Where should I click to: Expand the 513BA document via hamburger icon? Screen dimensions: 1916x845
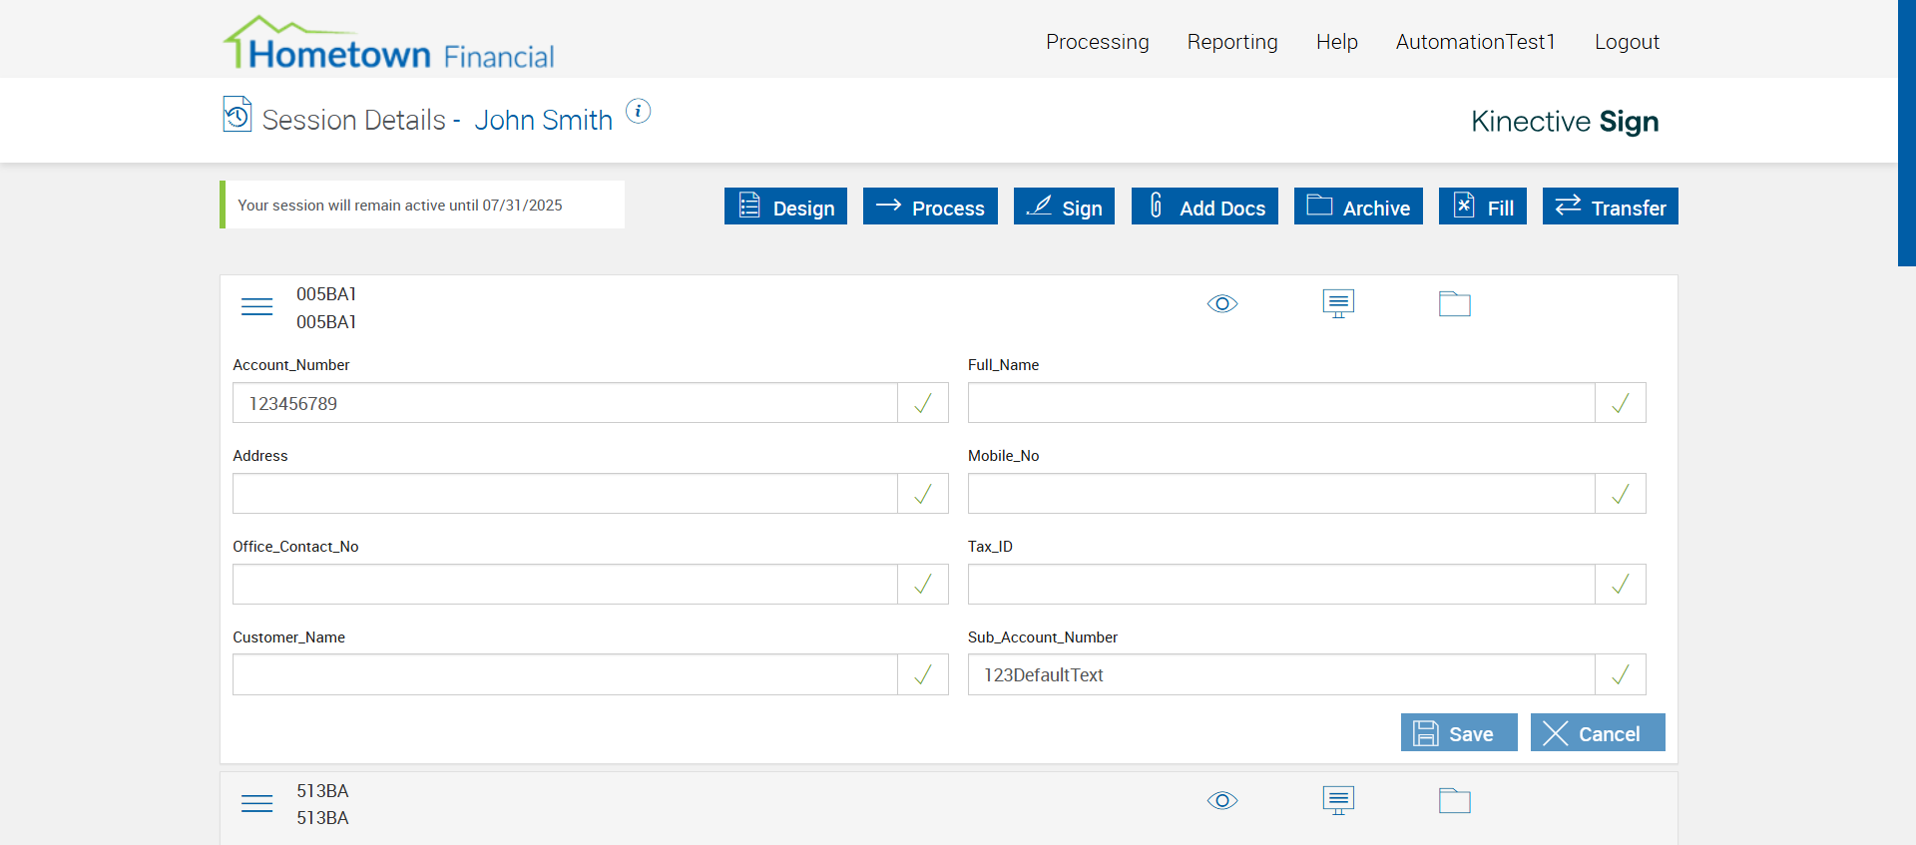(256, 804)
